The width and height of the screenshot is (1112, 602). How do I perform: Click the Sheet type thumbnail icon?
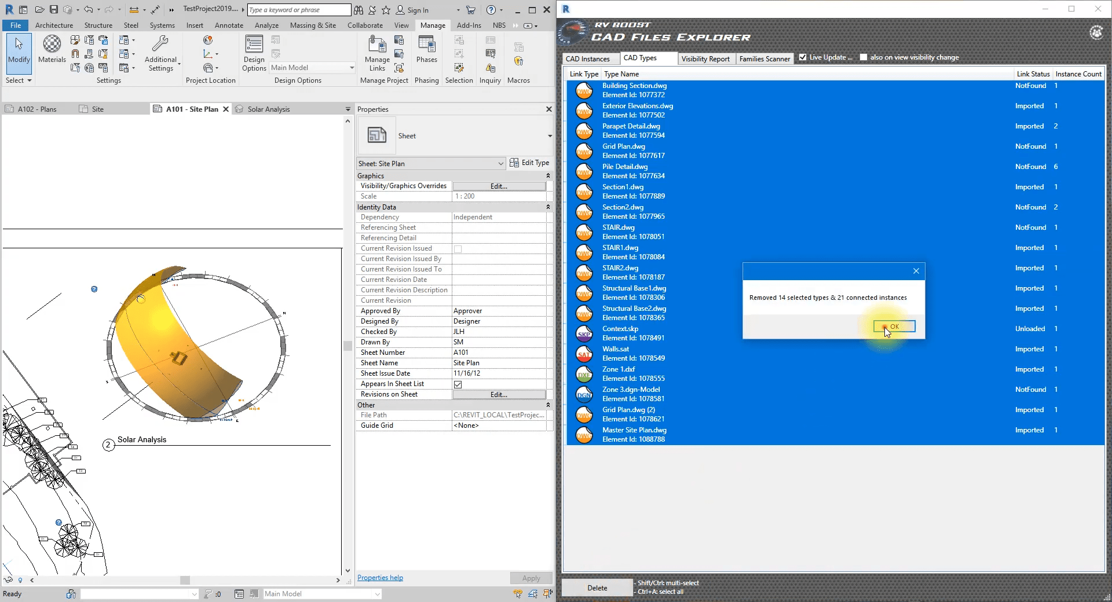pos(377,135)
